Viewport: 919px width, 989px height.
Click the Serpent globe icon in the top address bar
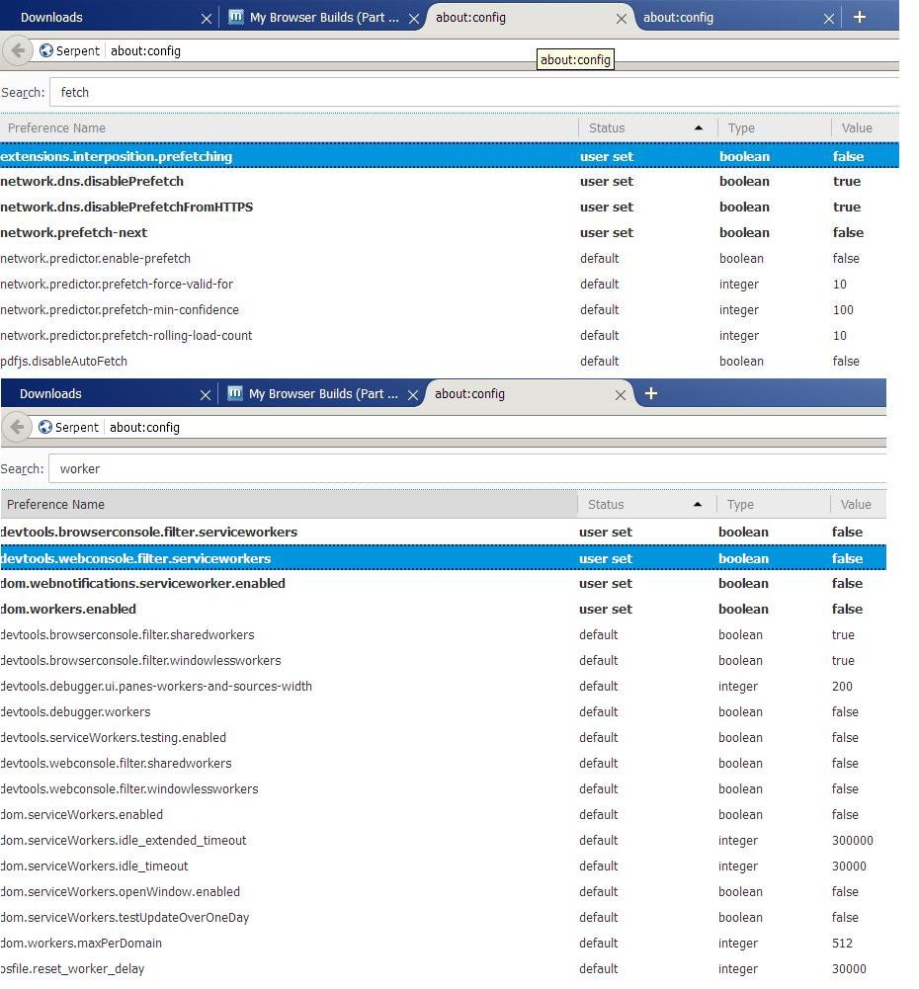click(x=46, y=50)
